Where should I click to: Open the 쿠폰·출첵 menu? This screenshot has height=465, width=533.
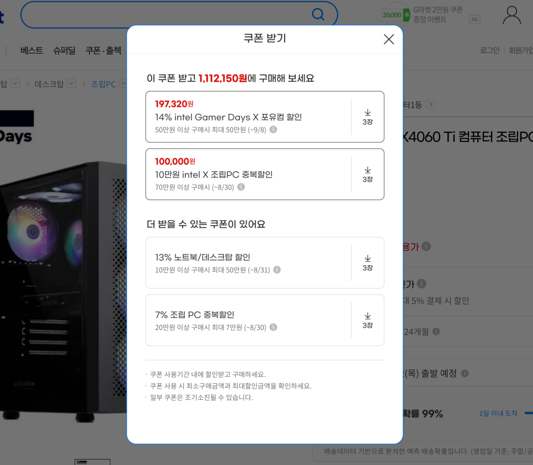pyautogui.click(x=103, y=50)
